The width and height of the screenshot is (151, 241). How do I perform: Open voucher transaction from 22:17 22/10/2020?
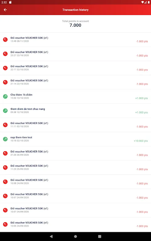click(75, 68)
